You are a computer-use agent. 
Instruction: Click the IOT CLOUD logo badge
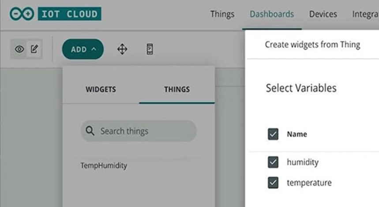(x=69, y=14)
